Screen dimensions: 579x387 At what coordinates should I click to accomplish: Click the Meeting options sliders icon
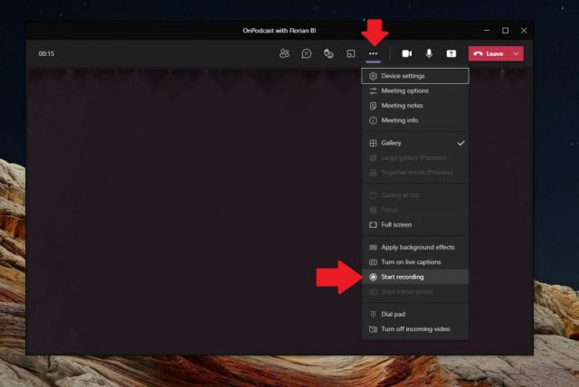coord(373,90)
